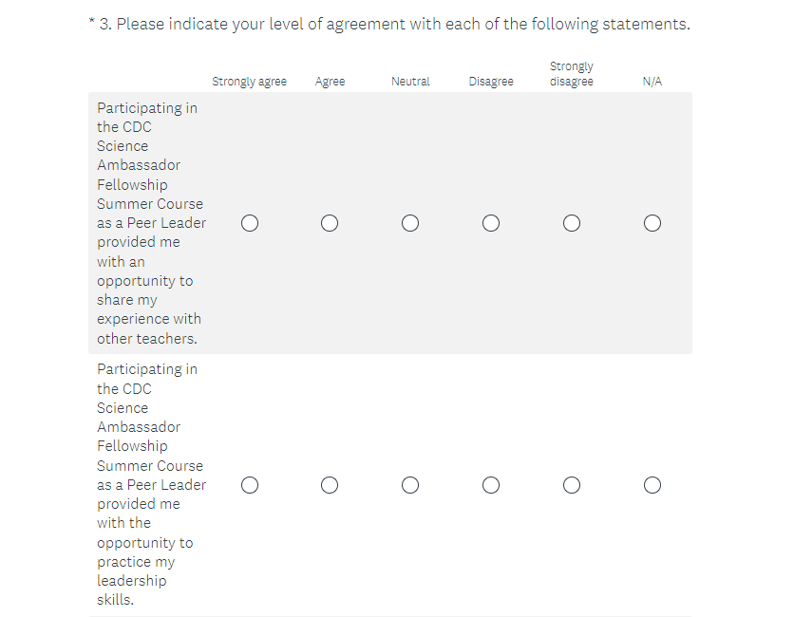This screenshot has width=794, height=617.
Task: Choose Neutral for sharing experience statement
Action: (410, 223)
